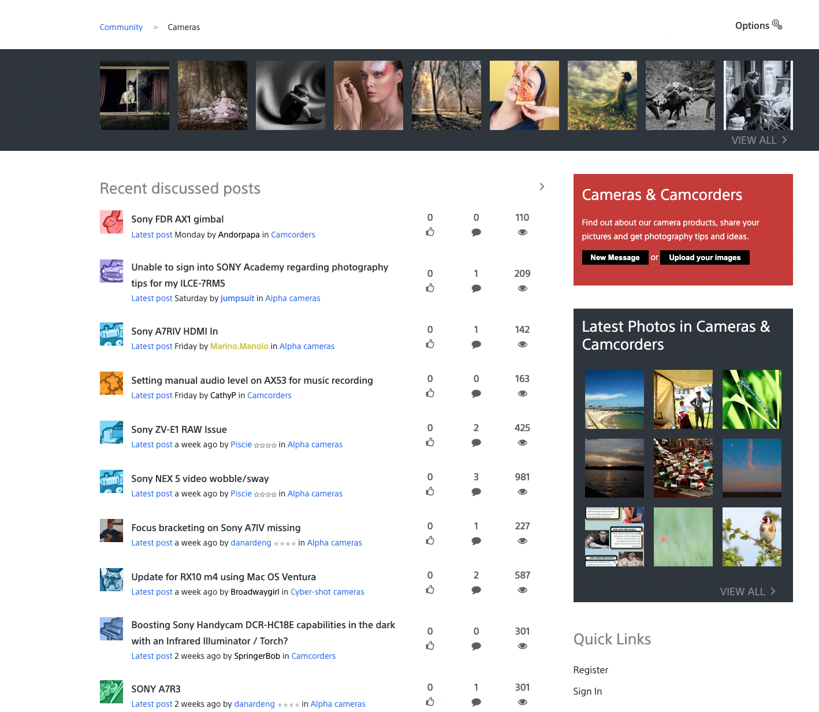Screen dimensions: 819x712
Task: Click the New Message button
Action: coord(615,257)
